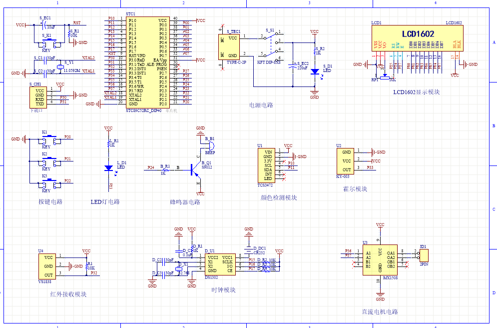The height and width of the screenshot is (328, 497).
Task: Select the S_EC2 220uF capacitor
Action: (x=293, y=65)
